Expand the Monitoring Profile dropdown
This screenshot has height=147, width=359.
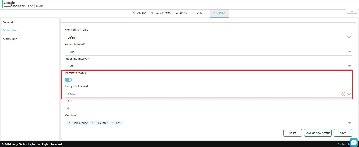349,37
